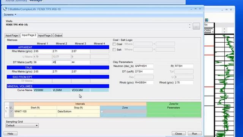This screenshot has width=243, height=137.
Task: Edit Clay Neutron field &NPHISH
Action: coord(144,66)
